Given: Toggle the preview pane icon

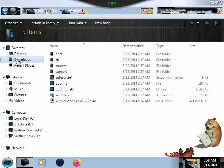Looking at the screenshot, I should pyautogui.click(x=207, y=23).
